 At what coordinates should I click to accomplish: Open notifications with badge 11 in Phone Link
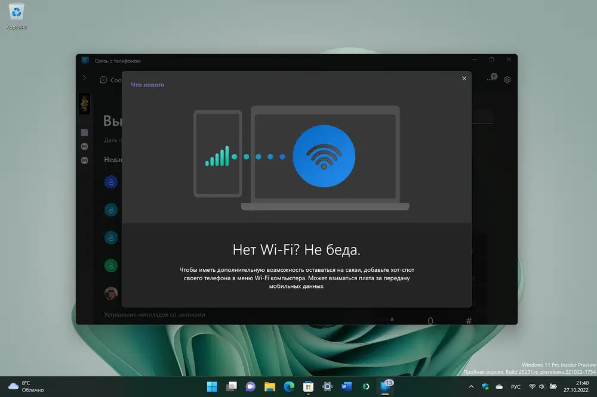[493, 77]
